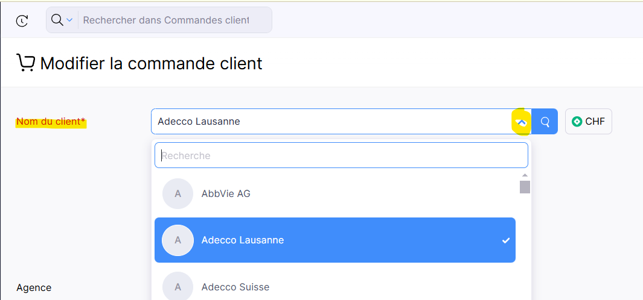Screen dimensions: 643x300
Task: Click into the 'Recherche' dropdown filter field
Action: [341, 155]
